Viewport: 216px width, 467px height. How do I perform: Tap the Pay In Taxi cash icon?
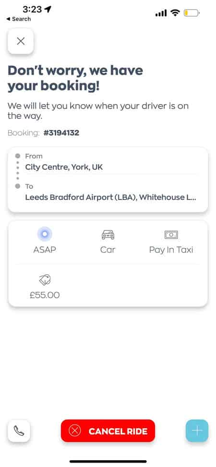(x=171, y=234)
